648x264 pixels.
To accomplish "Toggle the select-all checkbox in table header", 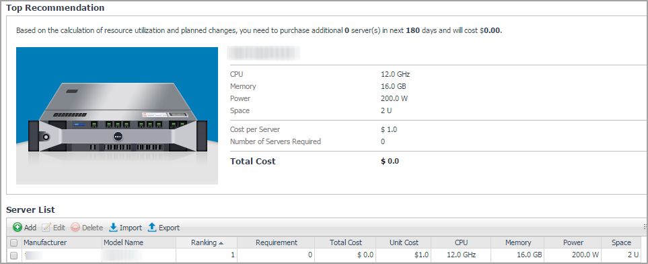I will click(13, 243).
